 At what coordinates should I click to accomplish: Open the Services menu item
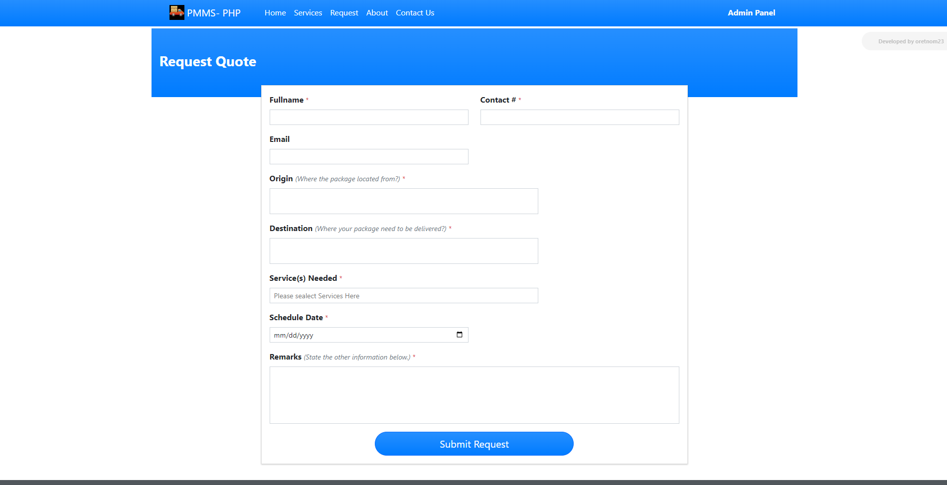308,13
